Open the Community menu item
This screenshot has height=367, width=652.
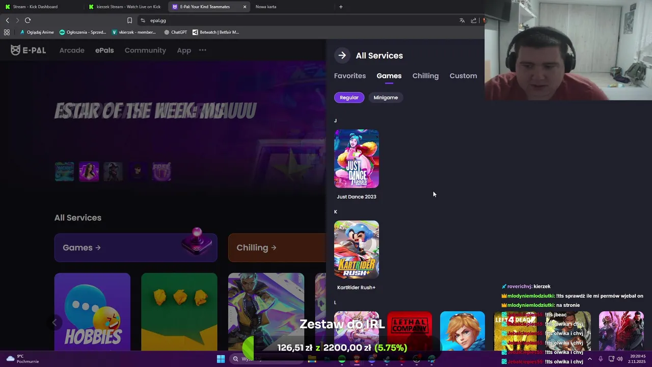pyautogui.click(x=145, y=50)
